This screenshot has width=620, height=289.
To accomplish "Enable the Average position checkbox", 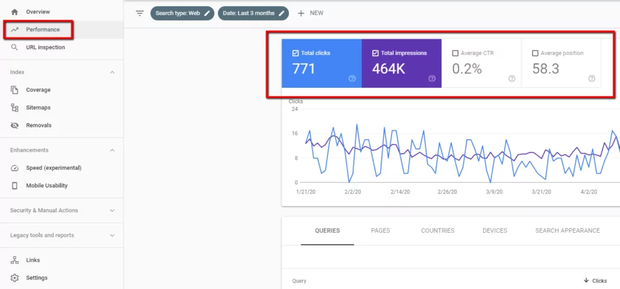I will click(535, 53).
